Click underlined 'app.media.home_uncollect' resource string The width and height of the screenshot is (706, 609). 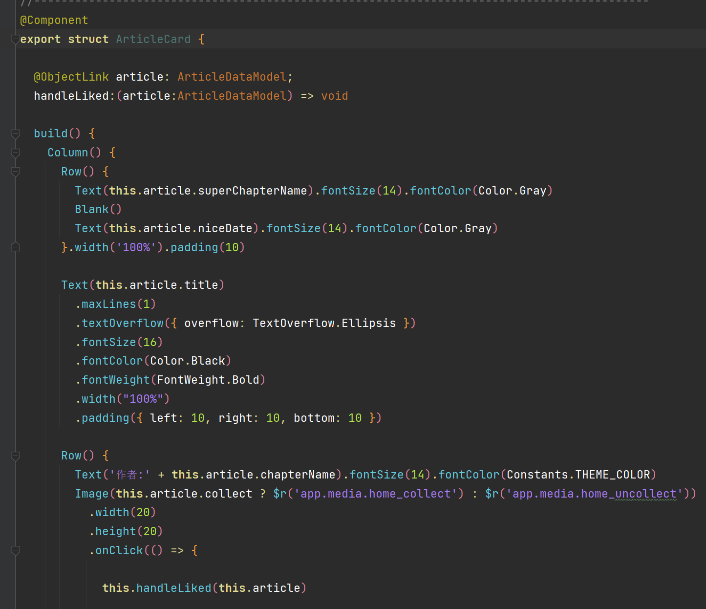[595, 494]
